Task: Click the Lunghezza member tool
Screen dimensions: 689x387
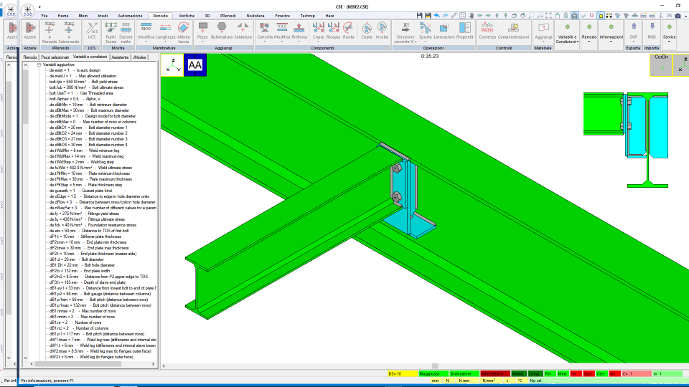Action: point(165,31)
